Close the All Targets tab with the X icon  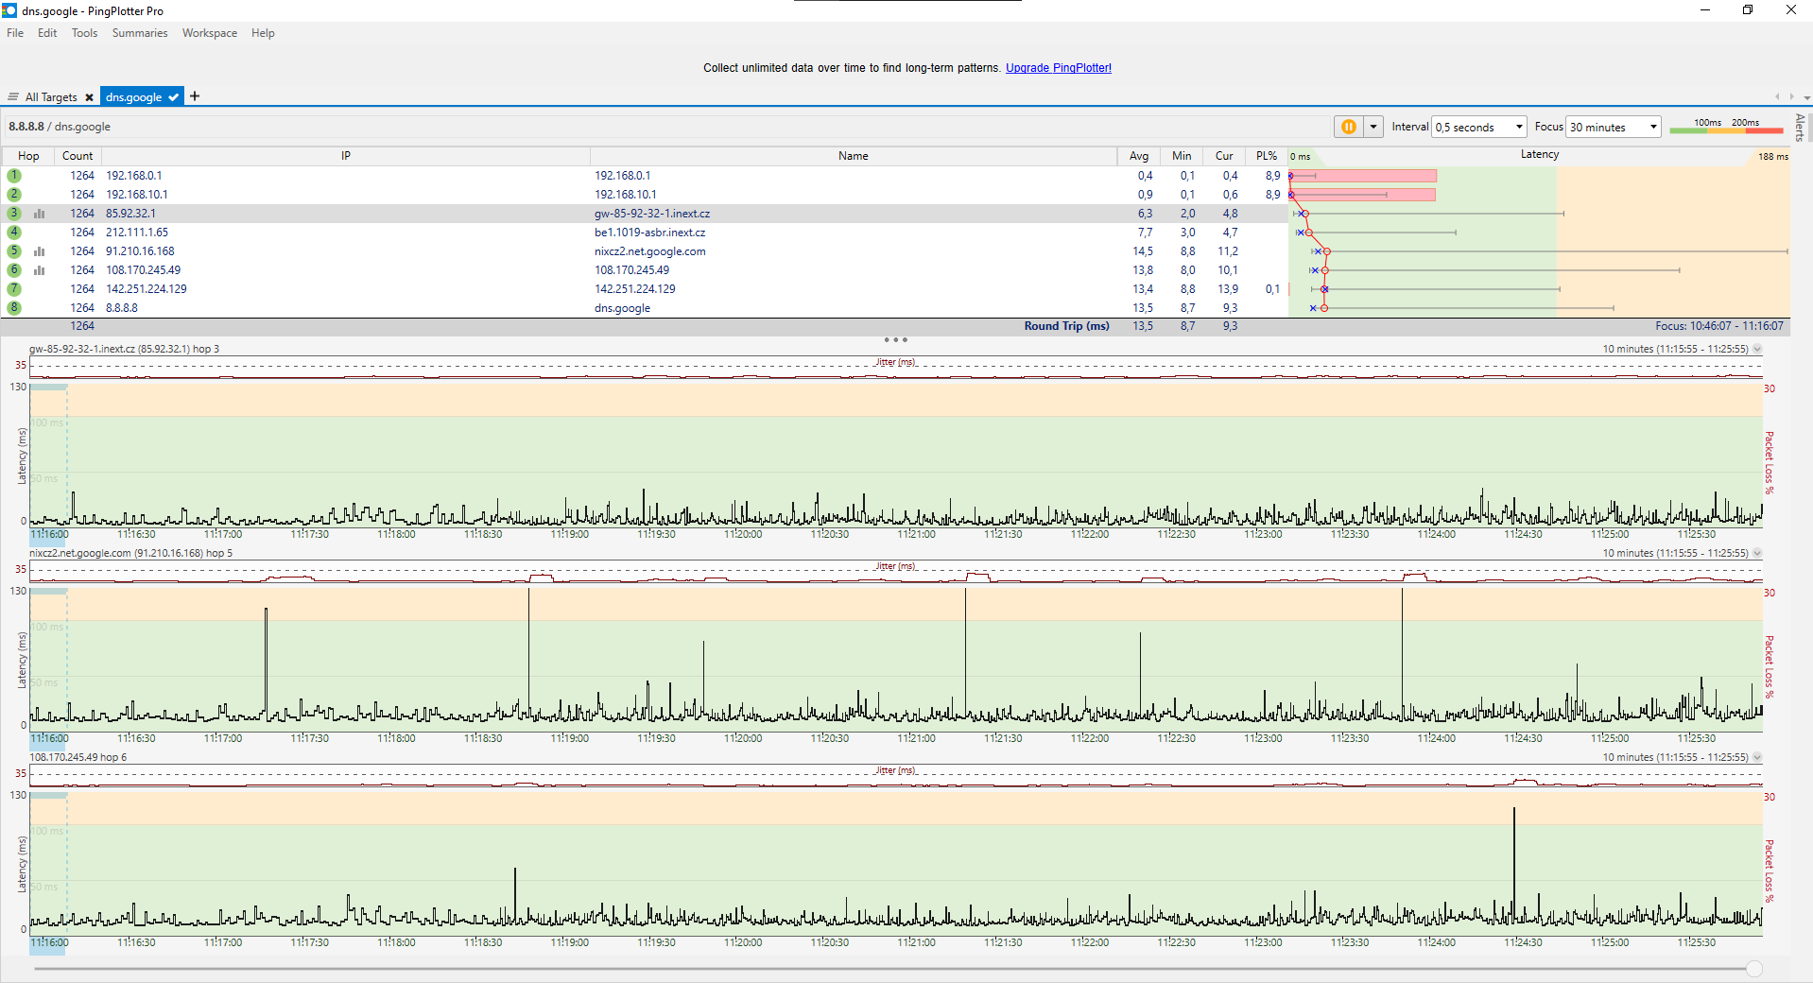pyautogui.click(x=89, y=97)
